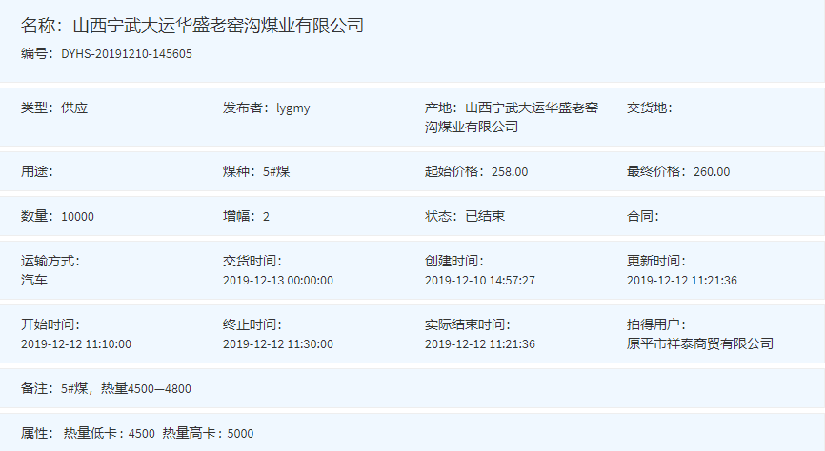Click the transport method value 汽车
The width and height of the screenshot is (825, 451).
[x=34, y=280]
